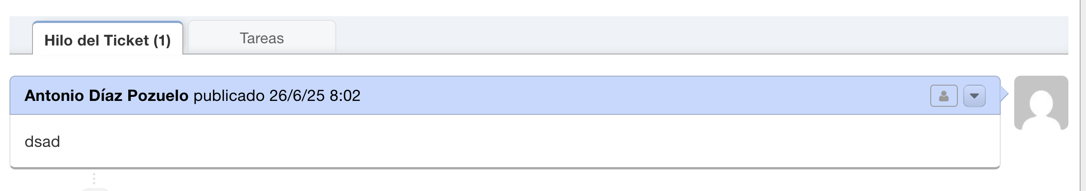Click the timestamp 26/6/25 8:02
This screenshot has width=1086, height=191.
(x=315, y=95)
